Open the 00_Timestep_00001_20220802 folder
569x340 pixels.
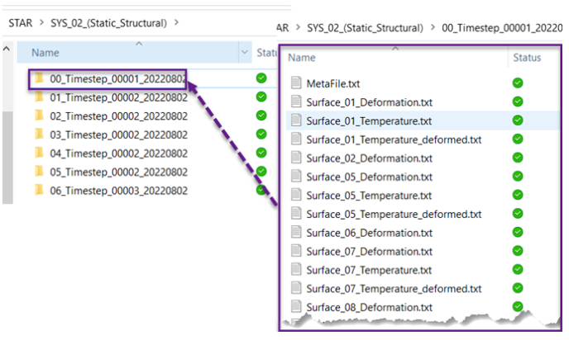[x=116, y=78]
